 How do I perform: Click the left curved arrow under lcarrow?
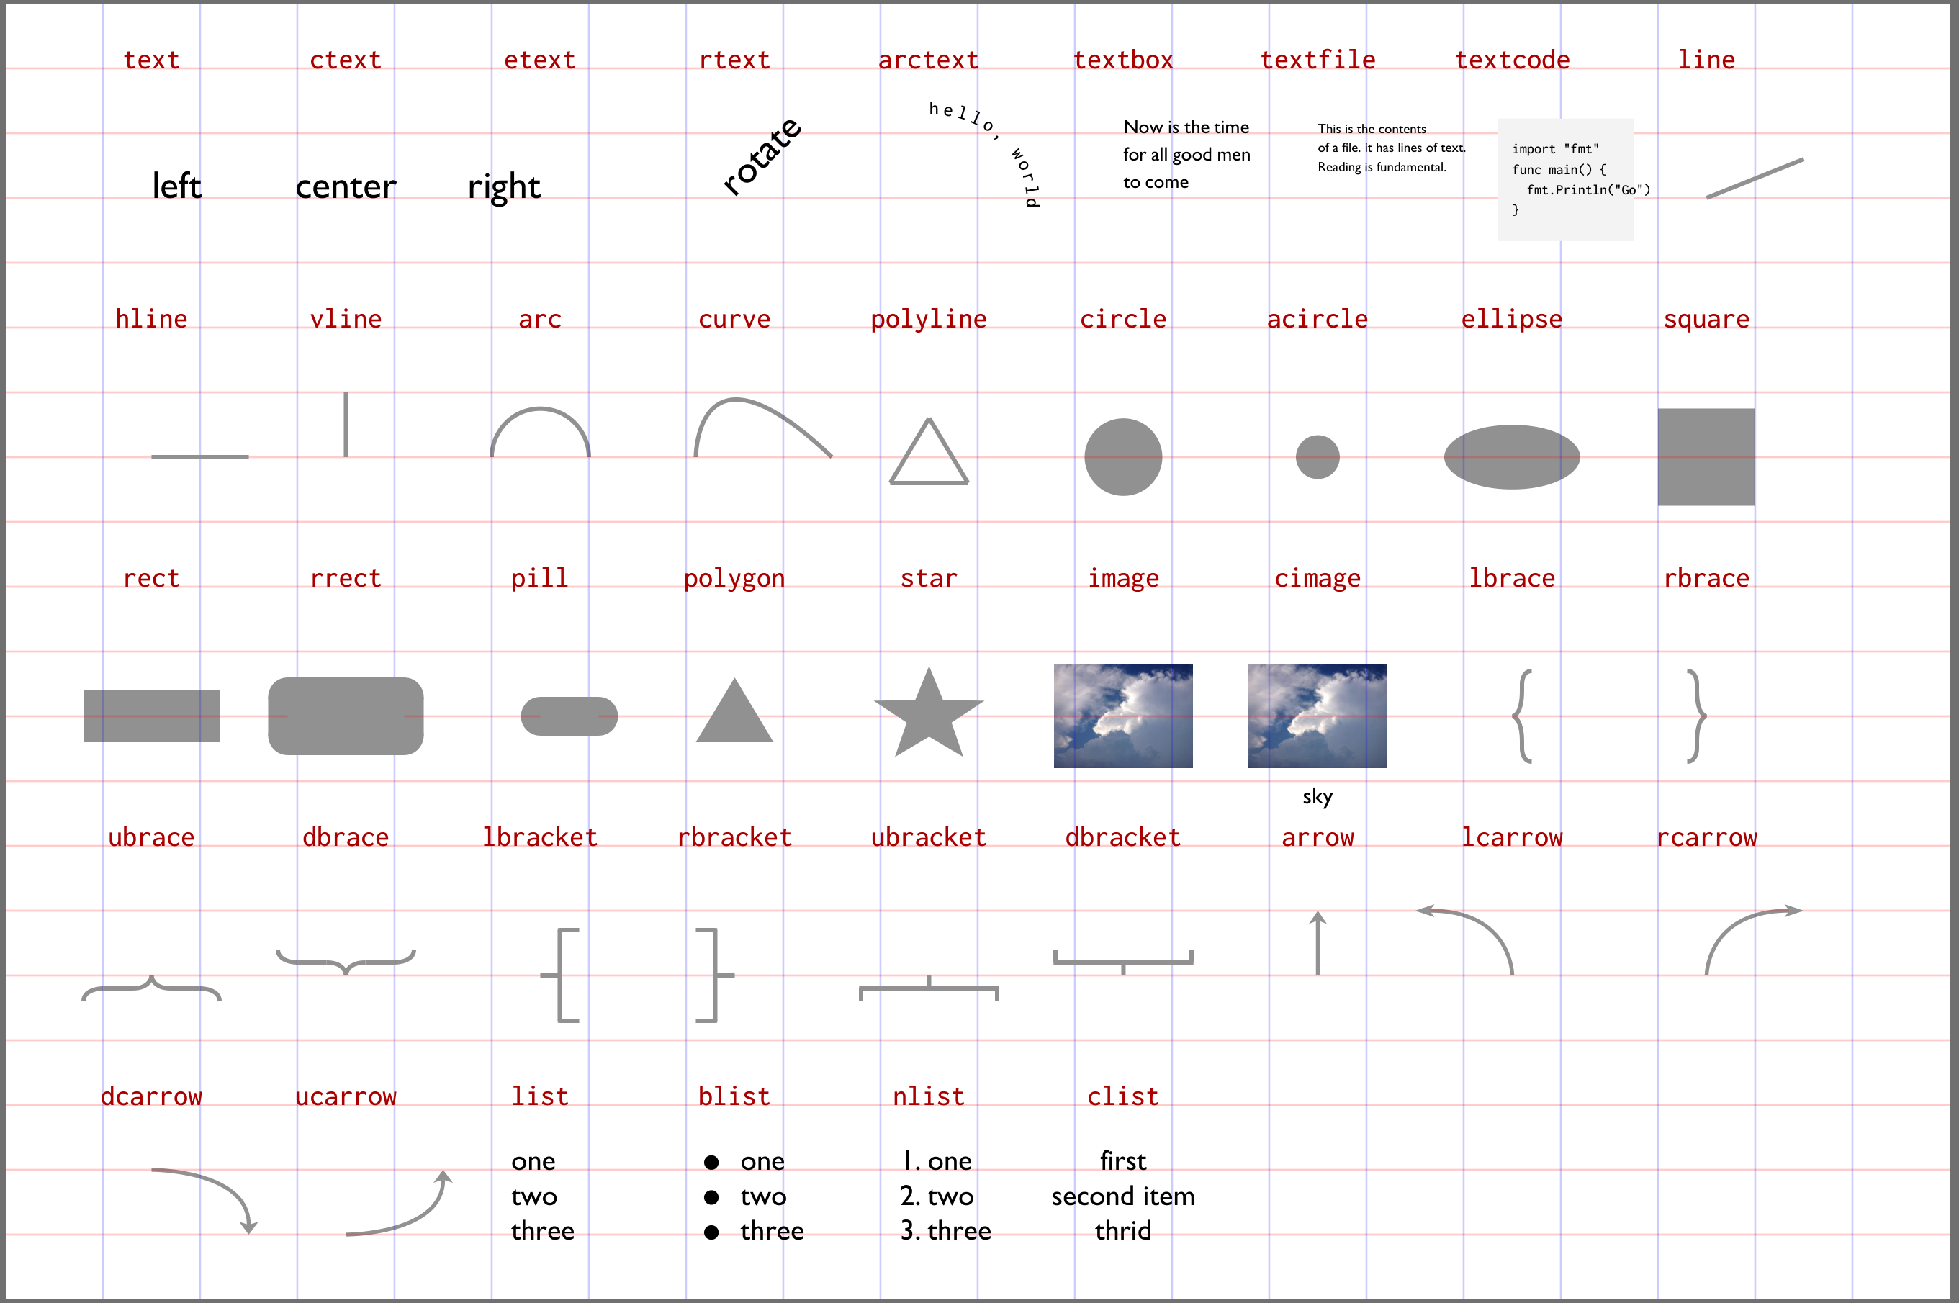(x=1464, y=941)
